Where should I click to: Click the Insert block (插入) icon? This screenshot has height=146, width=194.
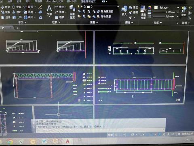[124, 11]
